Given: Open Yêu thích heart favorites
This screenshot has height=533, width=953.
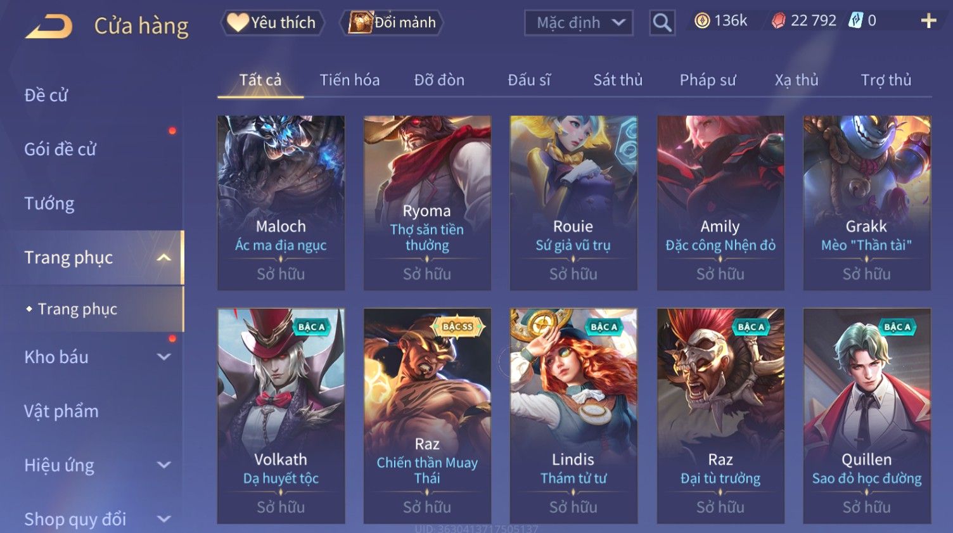Looking at the screenshot, I should tap(272, 23).
